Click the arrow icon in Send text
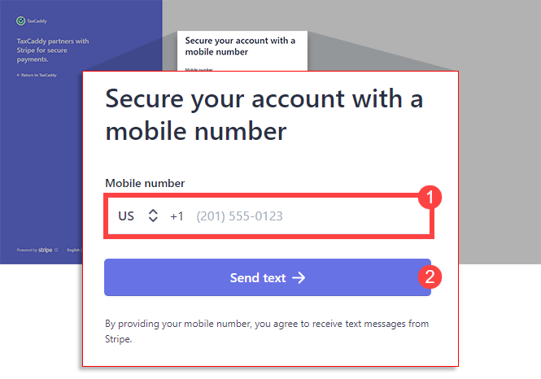Viewport: 541px width, 379px height. tap(299, 278)
